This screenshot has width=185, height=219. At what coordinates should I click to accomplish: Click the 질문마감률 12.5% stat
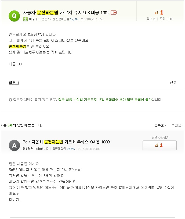tap(67, 19)
